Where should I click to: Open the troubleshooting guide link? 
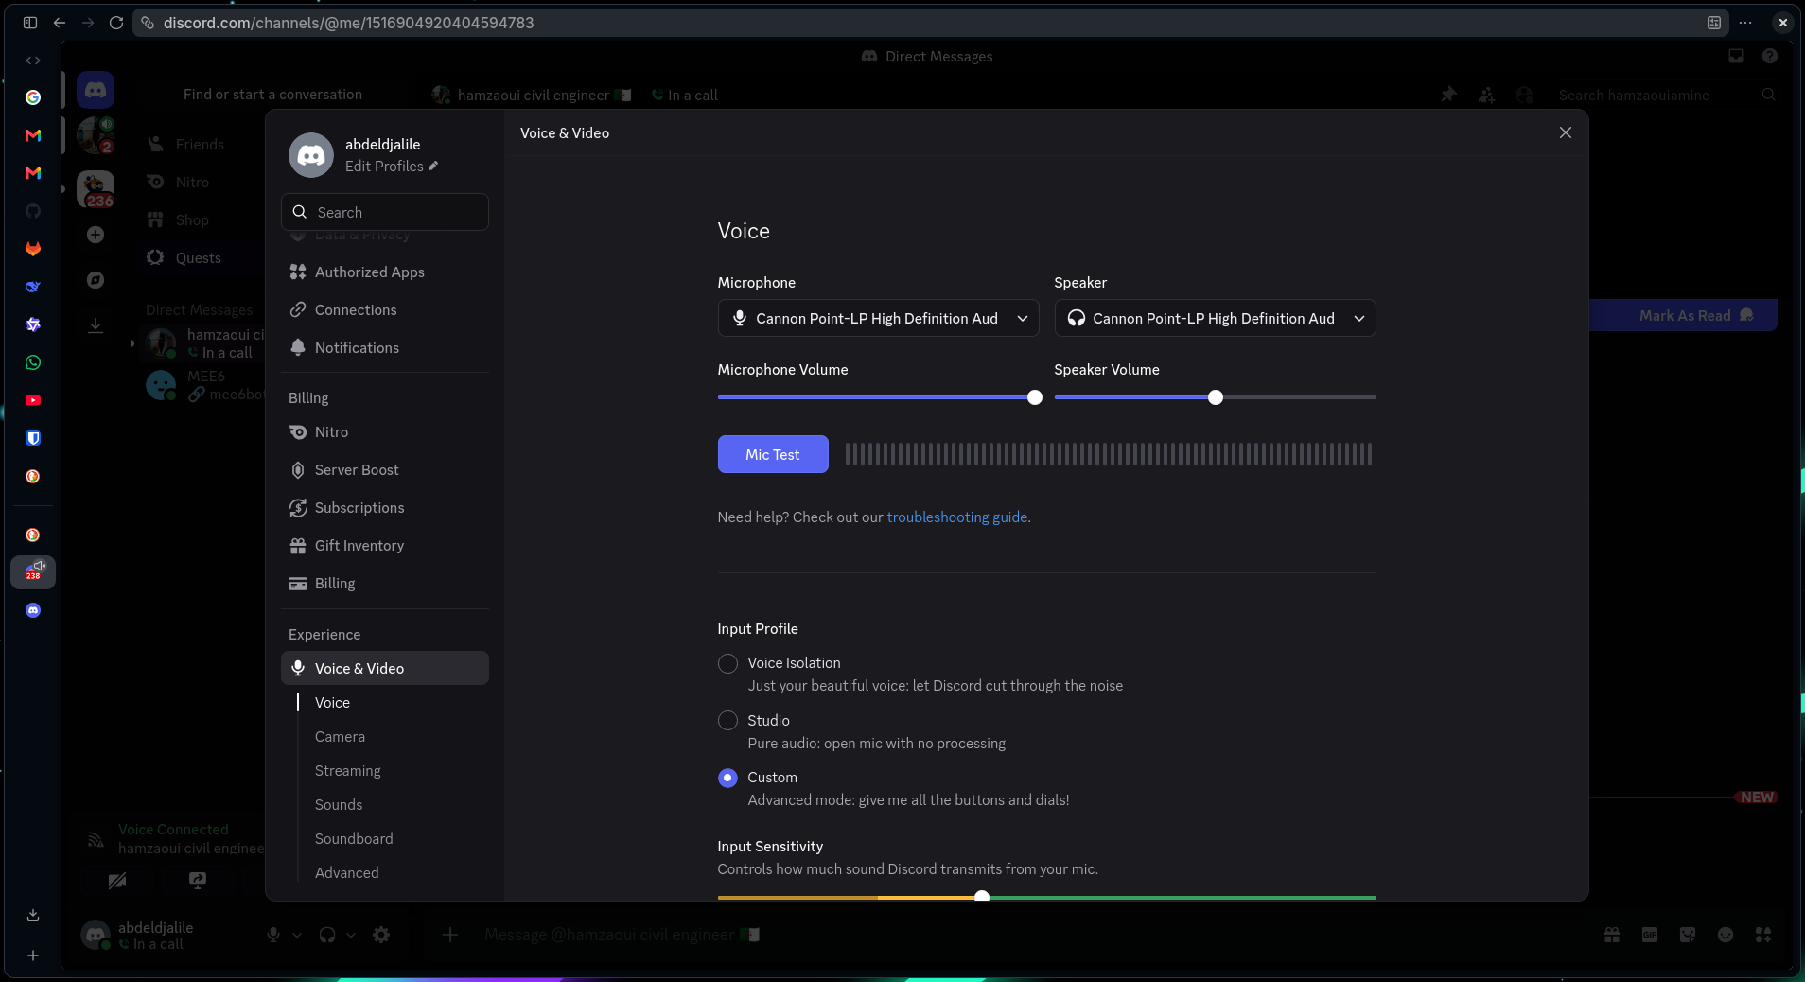pos(956,517)
